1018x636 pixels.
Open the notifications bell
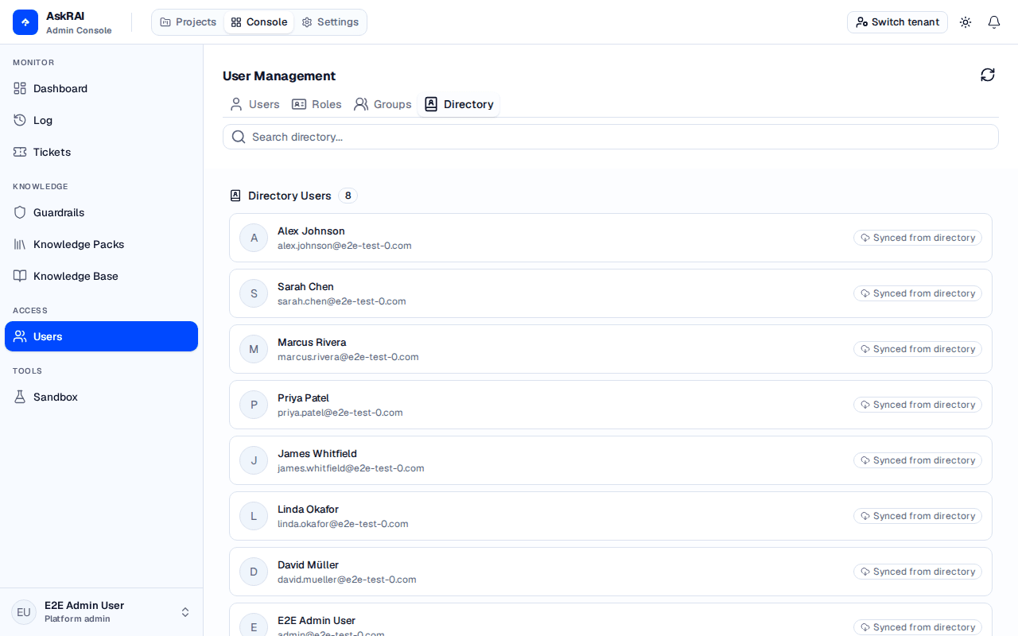pos(994,22)
